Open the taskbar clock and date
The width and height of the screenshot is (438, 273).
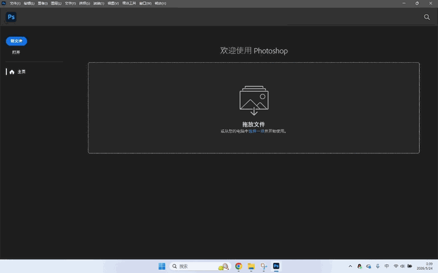click(425, 267)
